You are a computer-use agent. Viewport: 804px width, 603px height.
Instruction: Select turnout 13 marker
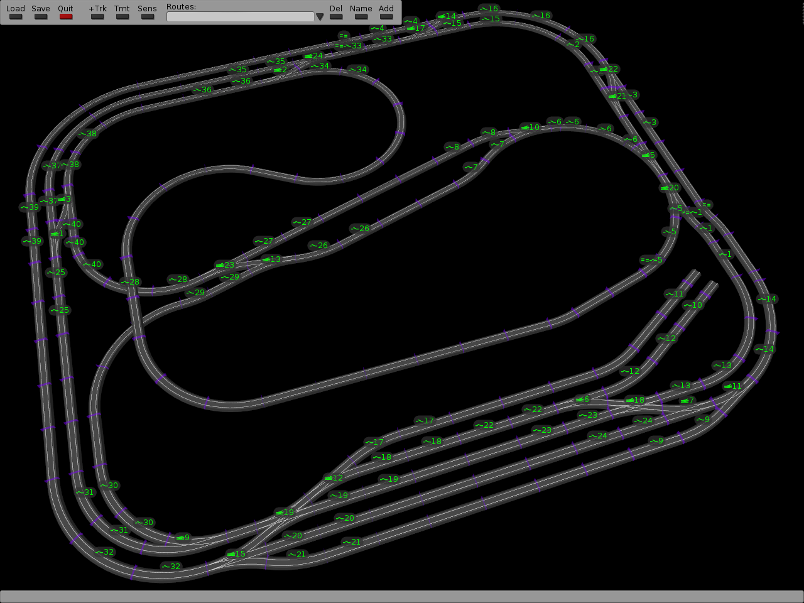[x=267, y=259]
